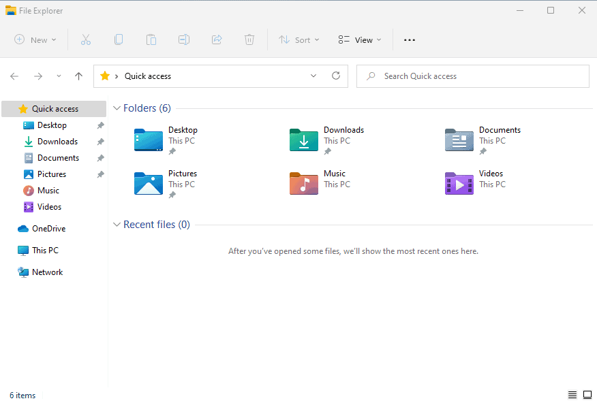Switch to details view in the status bar
Screen dimensions: 597x403
pos(572,394)
